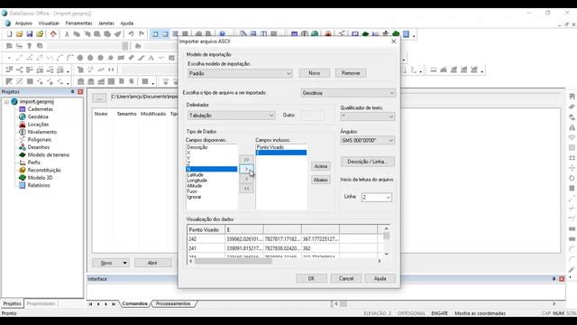This screenshot has width=577, height=325.
Task: Redo the action in main toolbar
Action: tap(142, 34)
